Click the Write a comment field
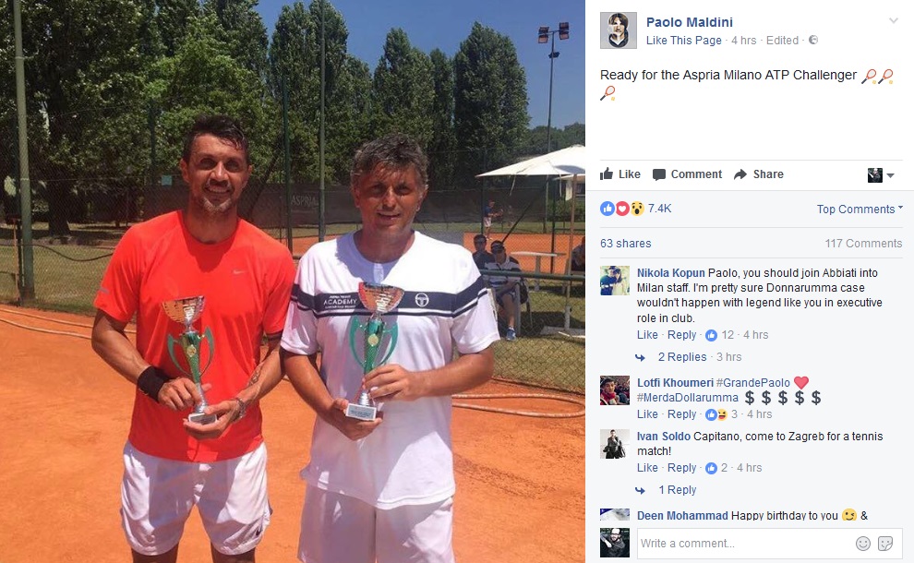This screenshot has width=914, height=563. point(745,544)
